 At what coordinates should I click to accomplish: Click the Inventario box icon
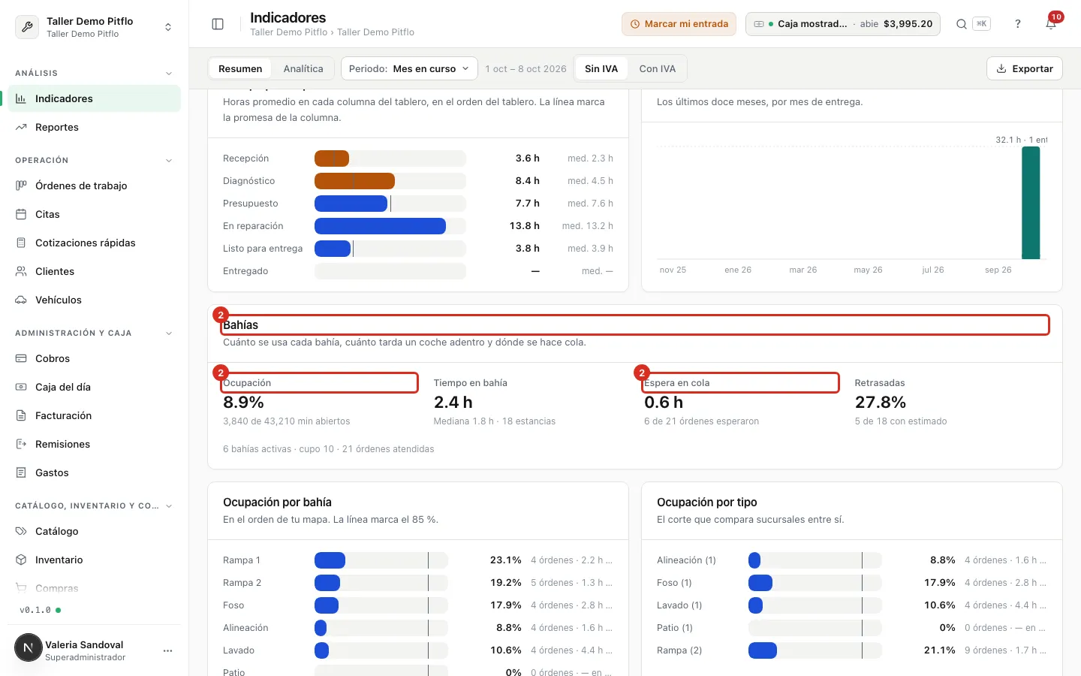pyautogui.click(x=21, y=560)
